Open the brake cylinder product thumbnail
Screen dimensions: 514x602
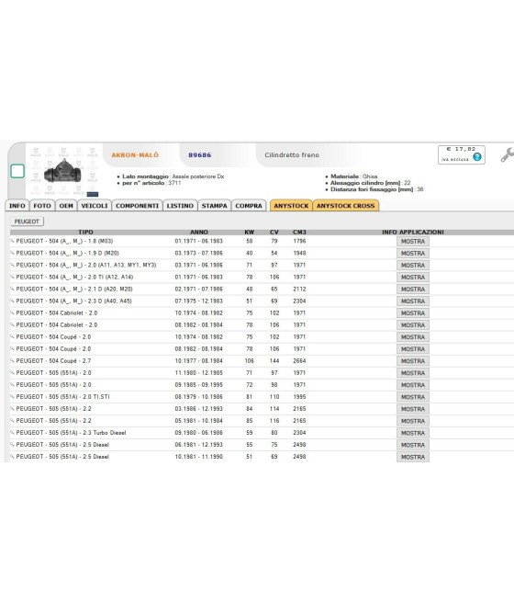pos(62,172)
